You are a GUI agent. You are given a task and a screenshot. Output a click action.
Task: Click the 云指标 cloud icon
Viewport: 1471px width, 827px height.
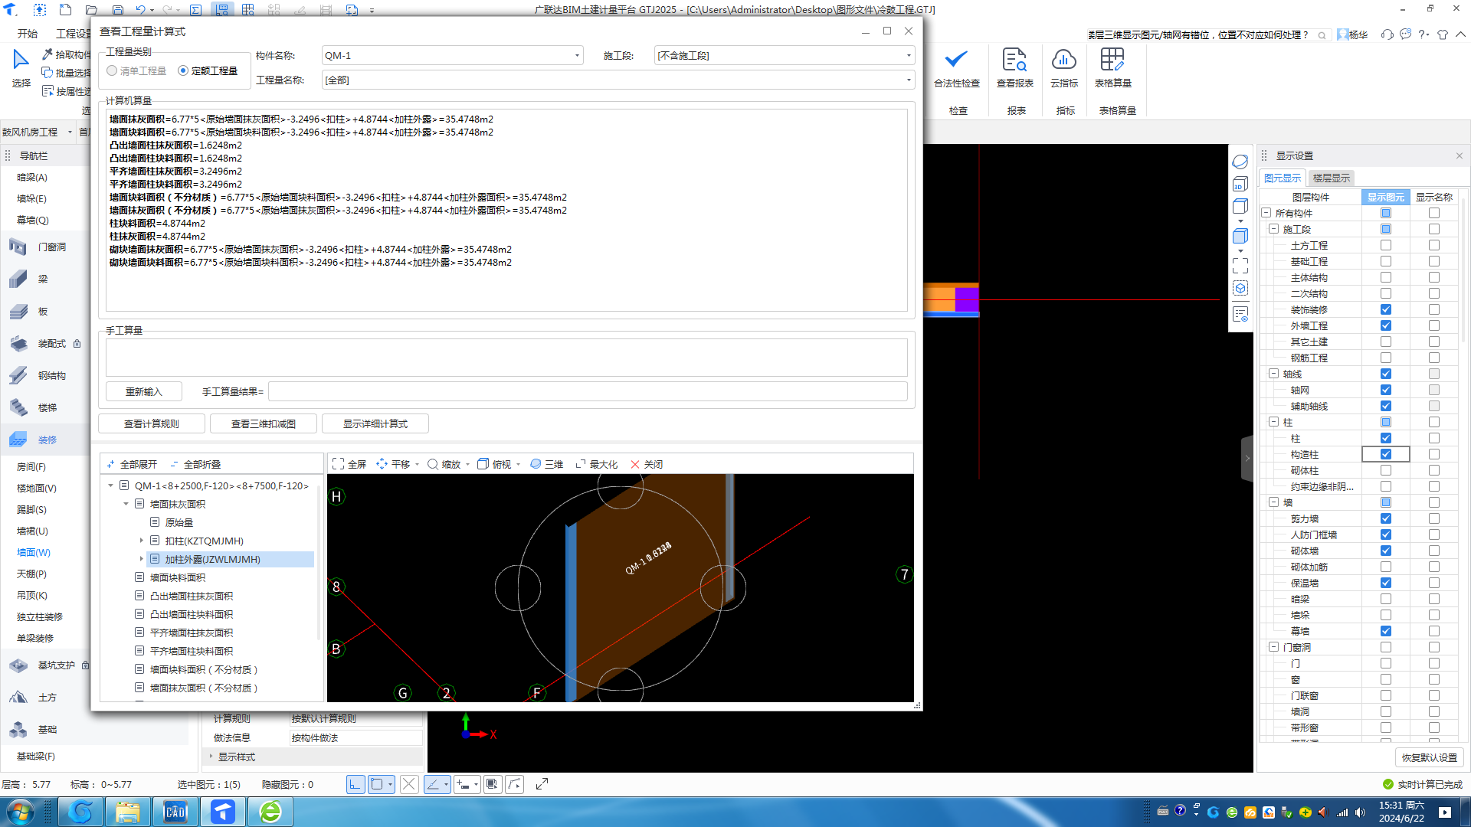click(1064, 60)
